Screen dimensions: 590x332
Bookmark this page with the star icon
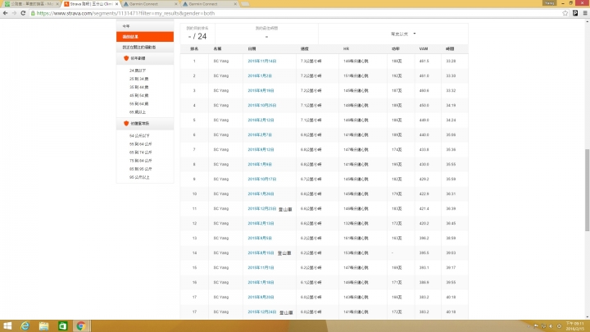coord(565,13)
